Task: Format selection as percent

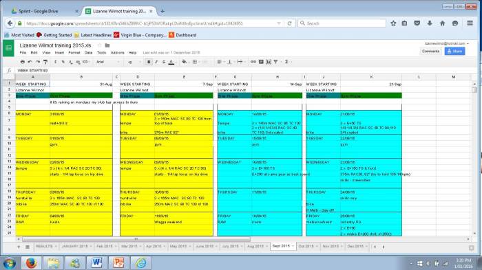Action: 63,62
